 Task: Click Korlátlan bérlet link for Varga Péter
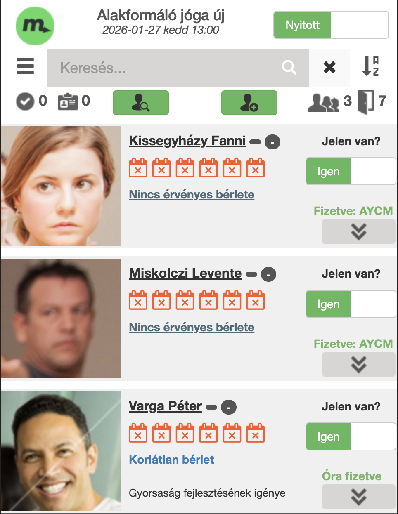pyautogui.click(x=171, y=460)
